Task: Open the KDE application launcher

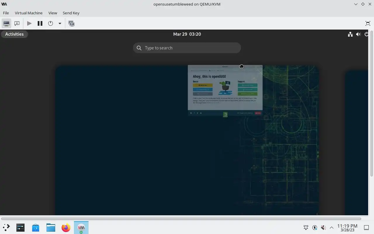Action: (6, 227)
